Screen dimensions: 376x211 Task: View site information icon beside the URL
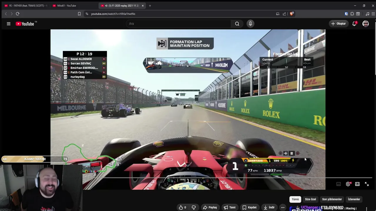(x=87, y=14)
